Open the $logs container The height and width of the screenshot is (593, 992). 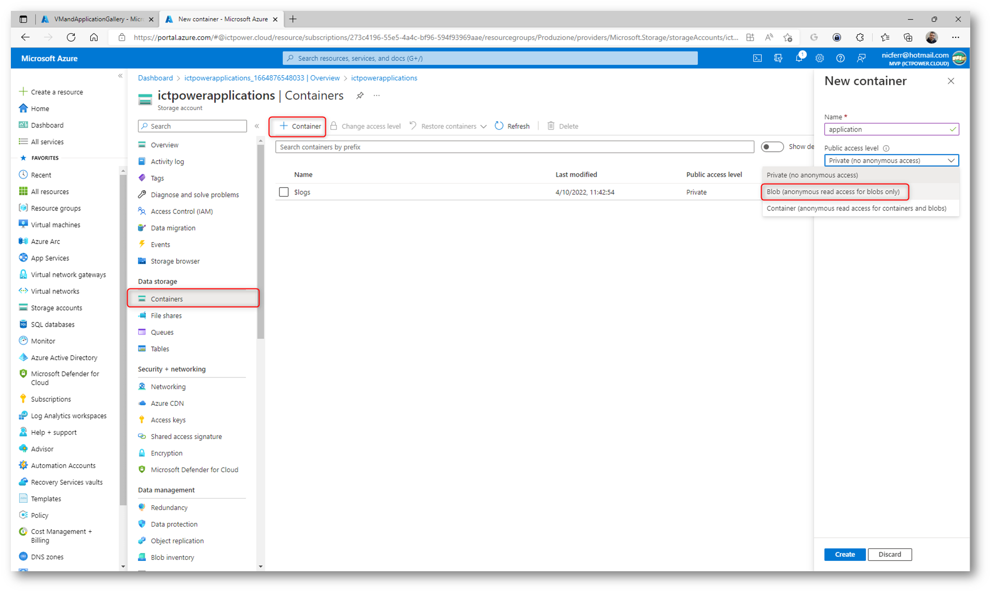[302, 192]
